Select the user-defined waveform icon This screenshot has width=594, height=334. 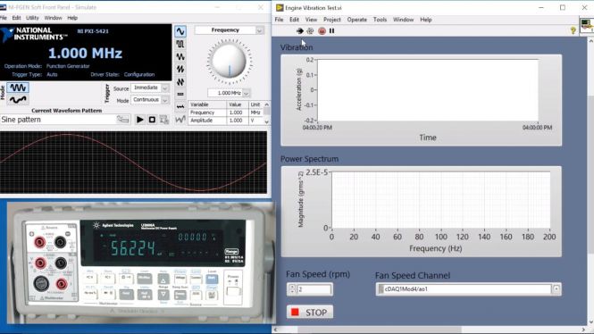(180, 120)
